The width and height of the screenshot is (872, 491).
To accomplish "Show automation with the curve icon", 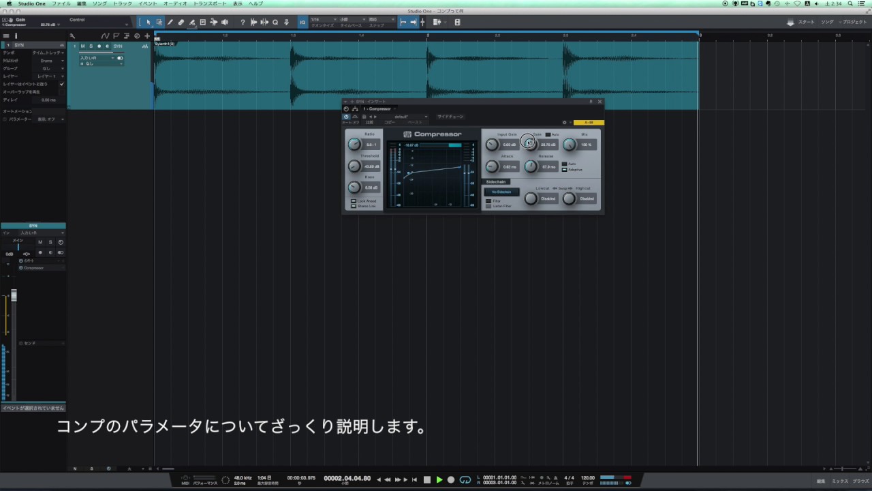I will click(105, 36).
